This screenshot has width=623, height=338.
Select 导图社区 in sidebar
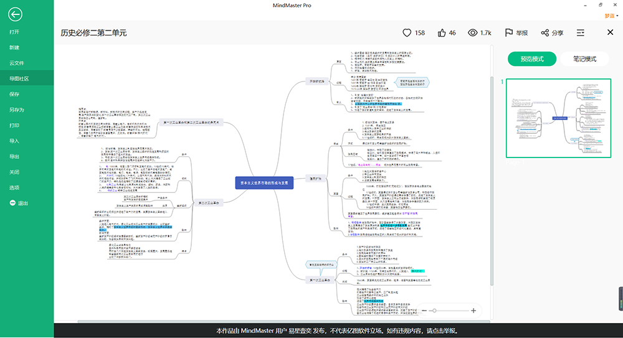19,78
